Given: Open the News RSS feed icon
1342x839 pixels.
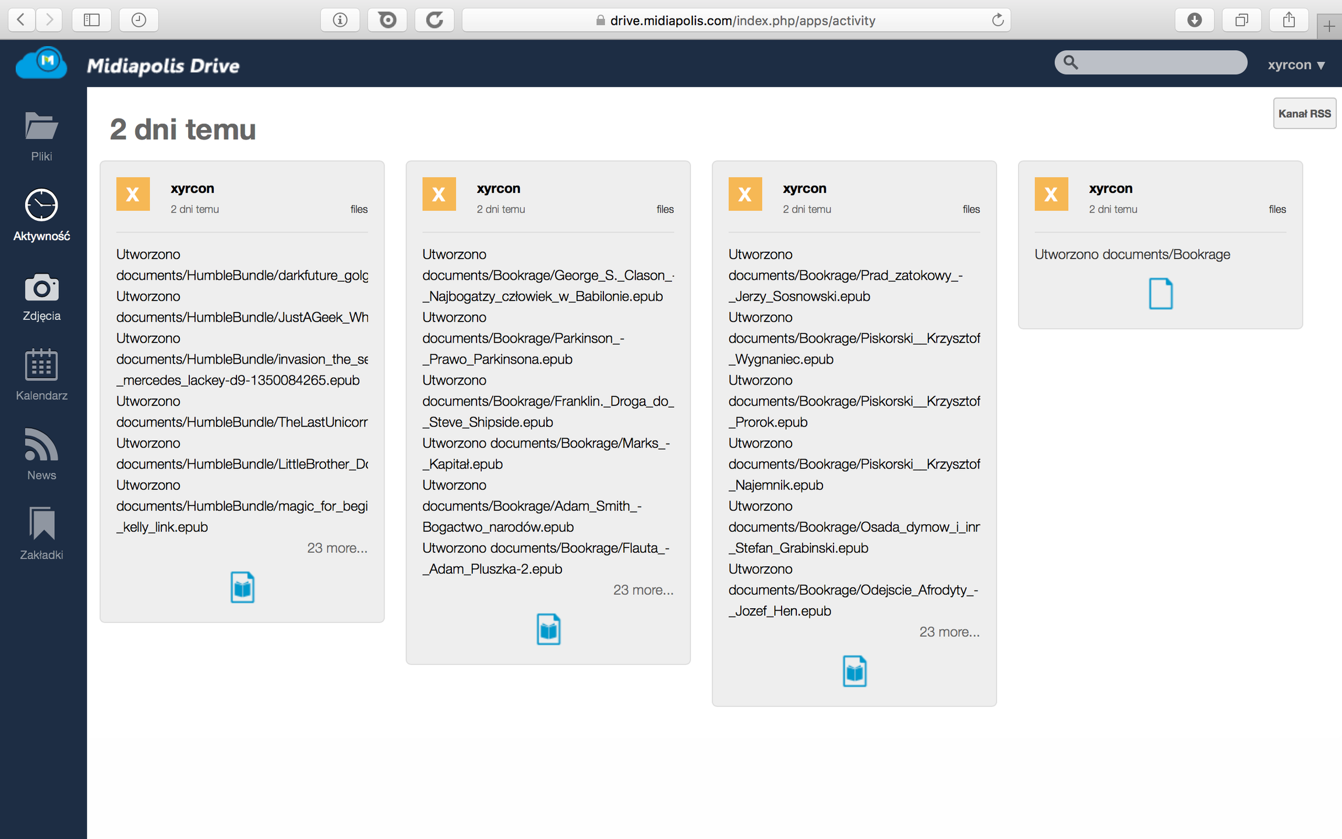Looking at the screenshot, I should point(41,445).
